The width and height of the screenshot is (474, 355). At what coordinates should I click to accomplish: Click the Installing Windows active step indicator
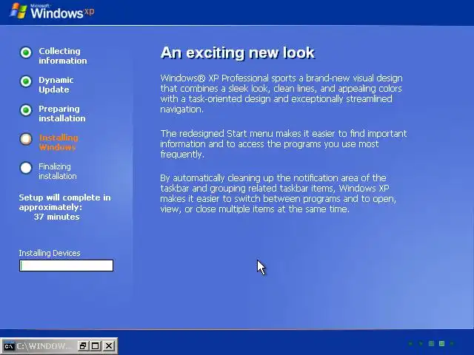click(26, 139)
